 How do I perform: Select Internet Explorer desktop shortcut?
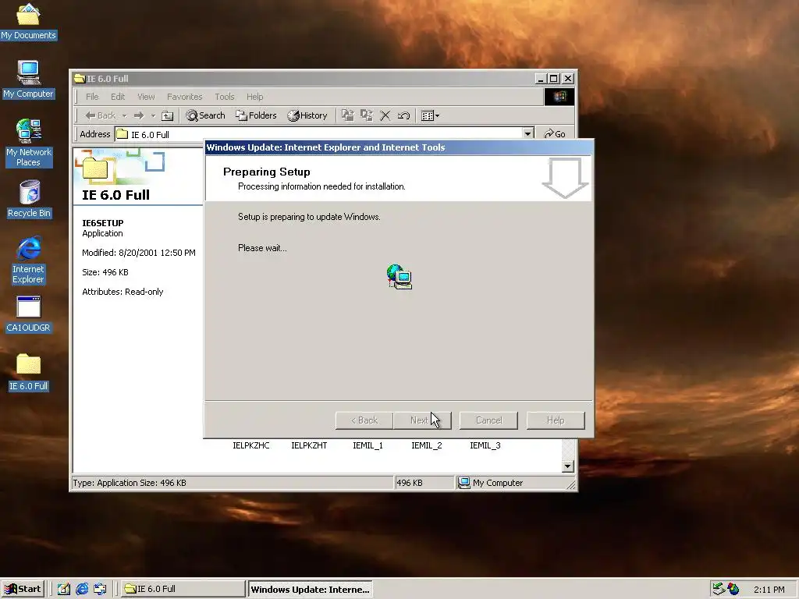(x=28, y=260)
